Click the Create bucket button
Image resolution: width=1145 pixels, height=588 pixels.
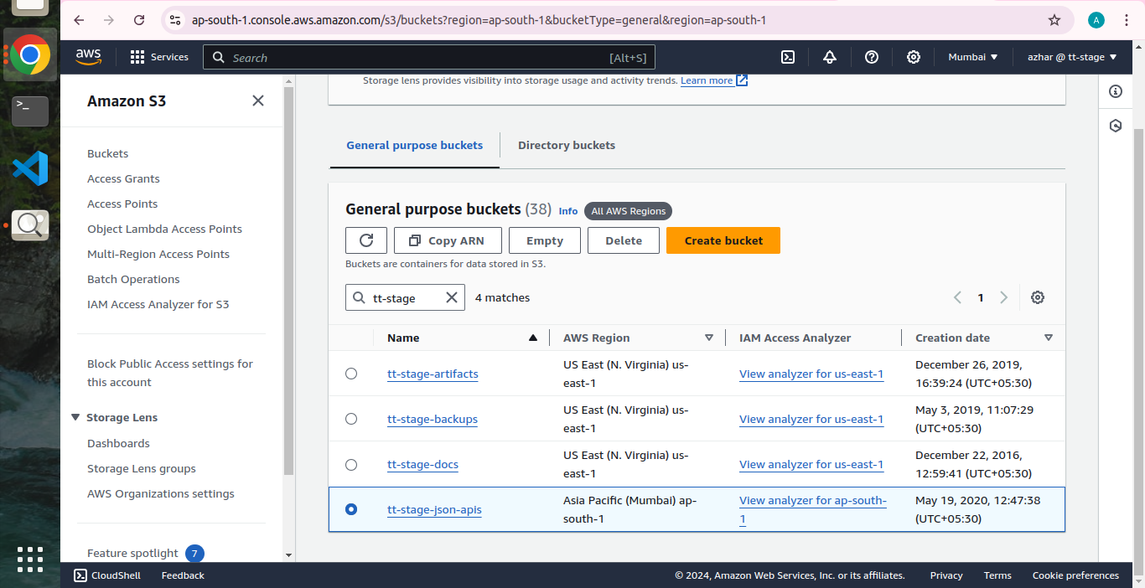click(x=723, y=240)
